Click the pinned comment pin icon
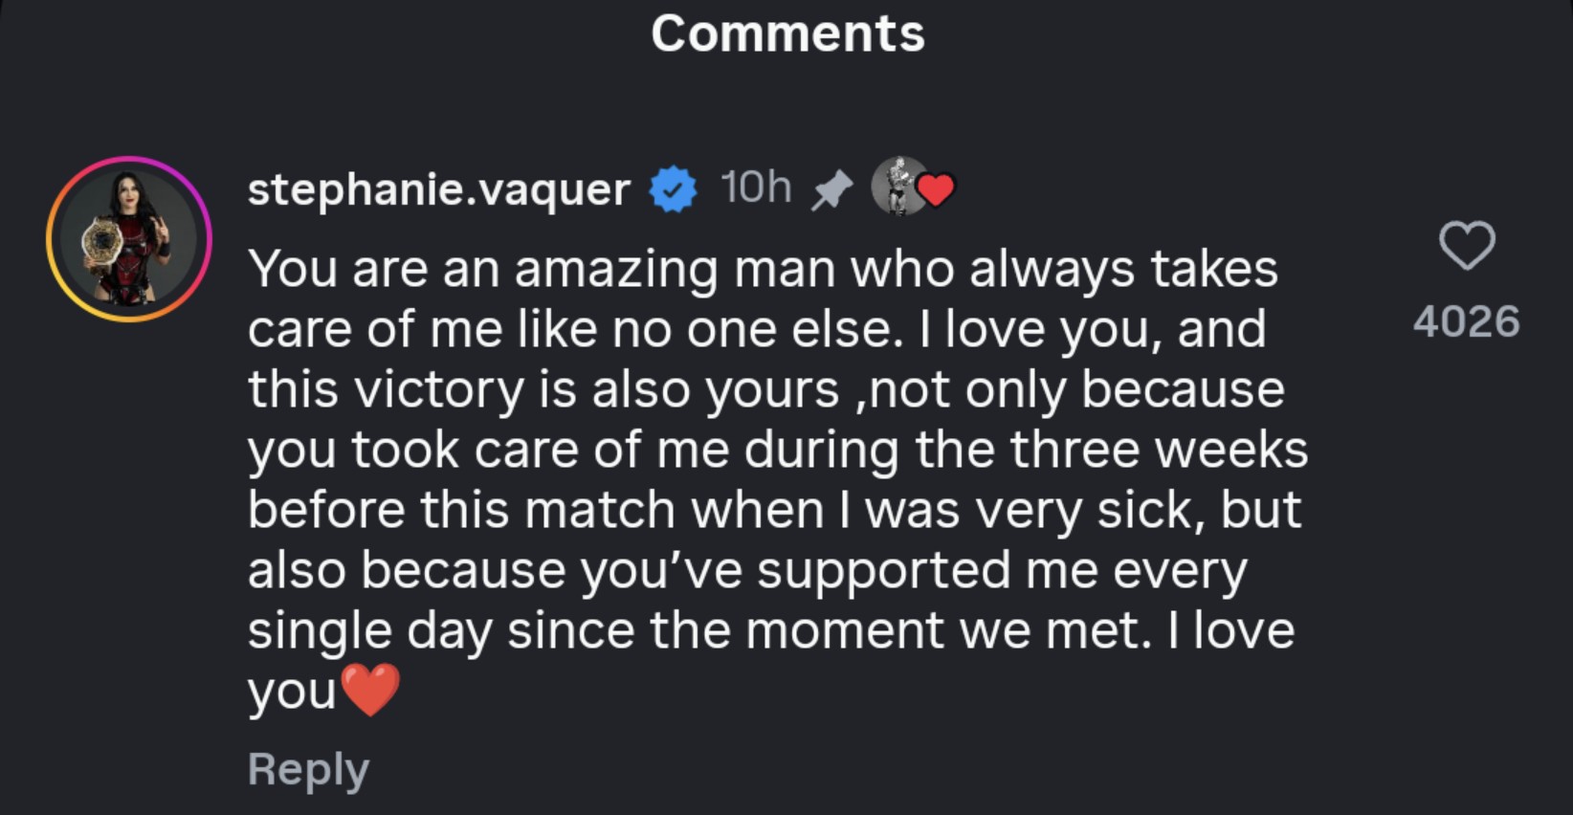This screenshot has width=1573, height=815. pos(831,189)
